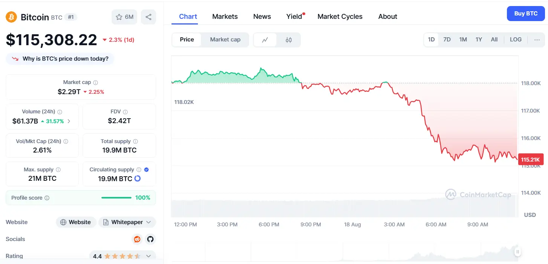Screen dimensions: 548x264
Task: Select the Price toggle on chart
Action: [187, 40]
